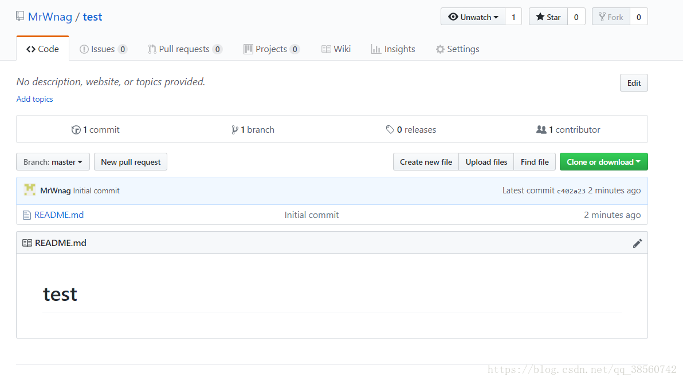Screen dimensions: 683x381
Task: Click the project board icon on Projects tab
Action: coord(248,49)
